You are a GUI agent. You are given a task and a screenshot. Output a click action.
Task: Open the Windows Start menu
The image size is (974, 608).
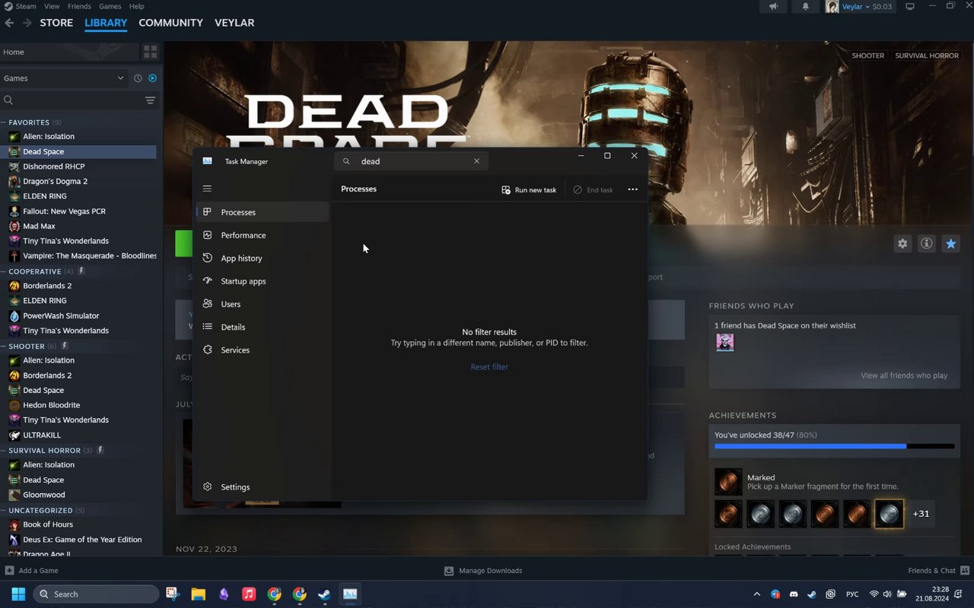click(x=18, y=594)
